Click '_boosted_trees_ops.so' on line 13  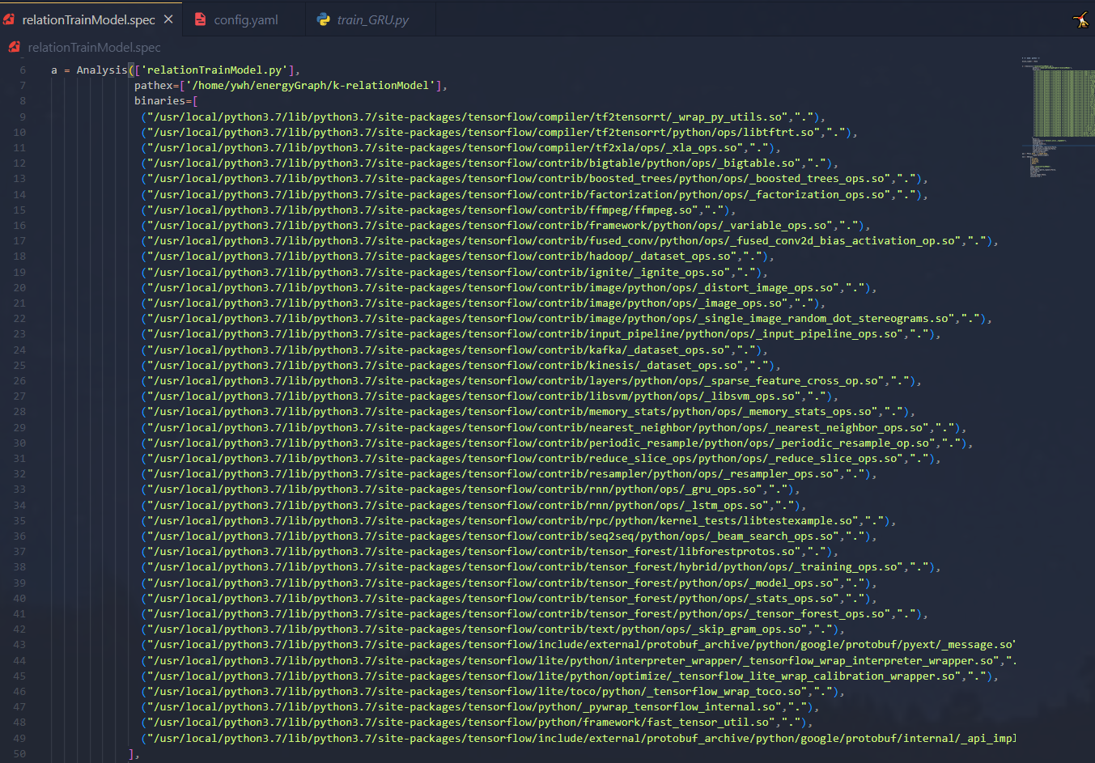(x=818, y=179)
